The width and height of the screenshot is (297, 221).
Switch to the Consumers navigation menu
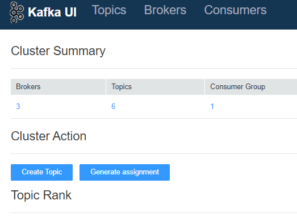[x=235, y=10]
